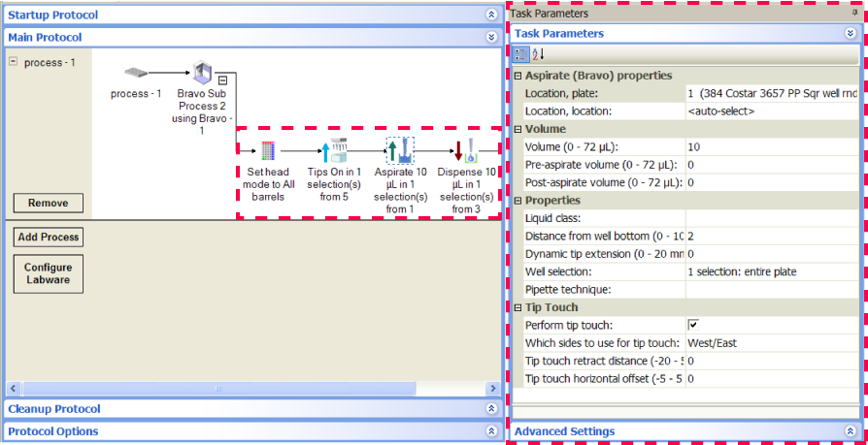Click the categorized view icon in Task Parameters

(520, 53)
